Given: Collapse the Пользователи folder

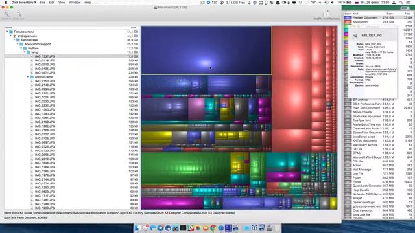Looking at the screenshot, I should pyautogui.click(x=7, y=32).
